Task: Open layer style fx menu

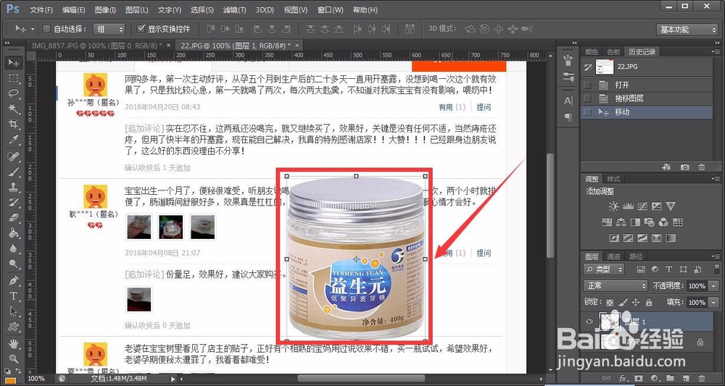Action: (622, 378)
